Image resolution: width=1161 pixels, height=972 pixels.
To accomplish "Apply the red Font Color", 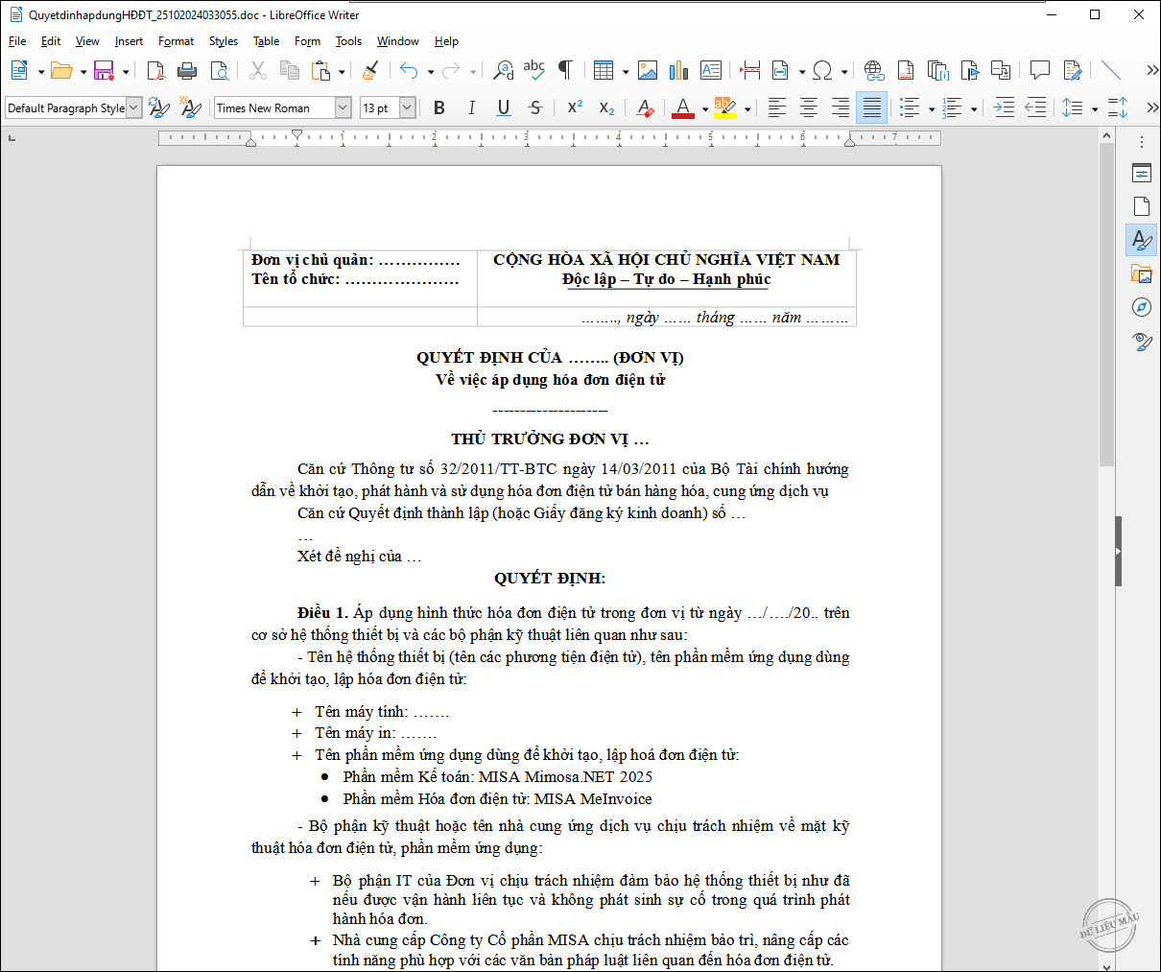I will pos(683,107).
